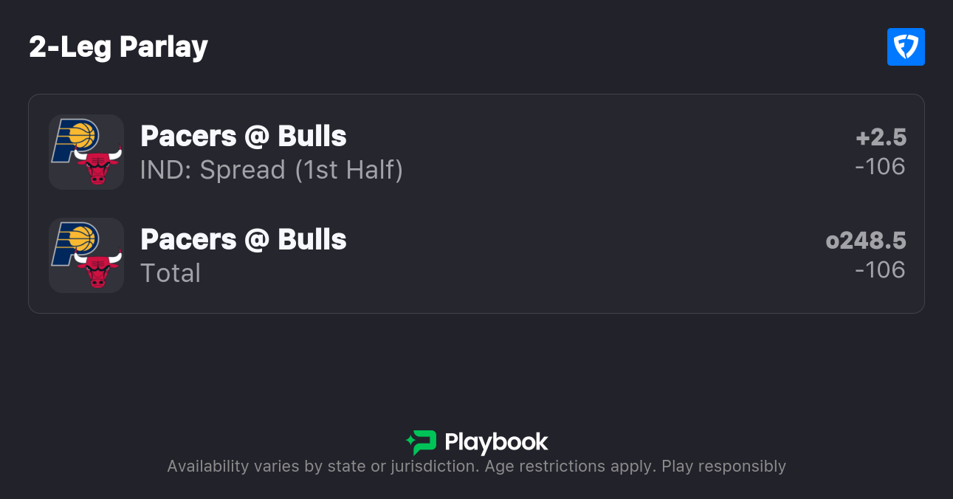Click the o248.5 over line value
Viewport: 953px width, 499px height.
pos(866,241)
